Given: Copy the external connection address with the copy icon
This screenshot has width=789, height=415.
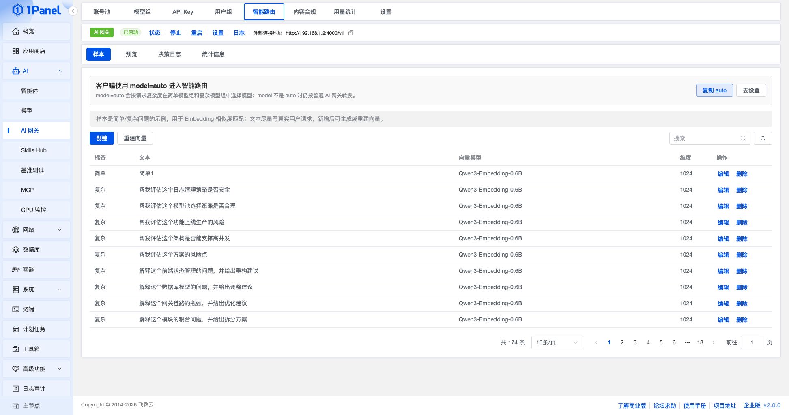Looking at the screenshot, I should 351,33.
